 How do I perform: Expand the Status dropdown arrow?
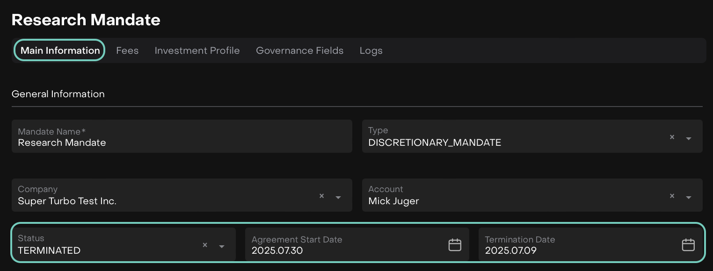click(222, 246)
